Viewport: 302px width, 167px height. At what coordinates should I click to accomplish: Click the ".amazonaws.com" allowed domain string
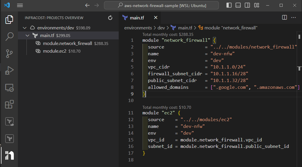(275, 87)
